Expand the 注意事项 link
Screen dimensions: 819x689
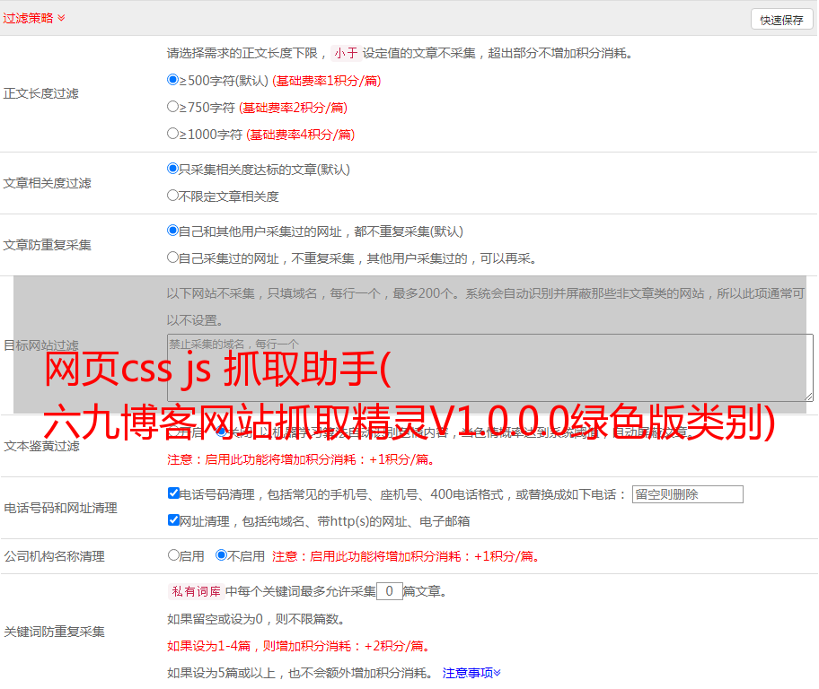[x=471, y=673]
